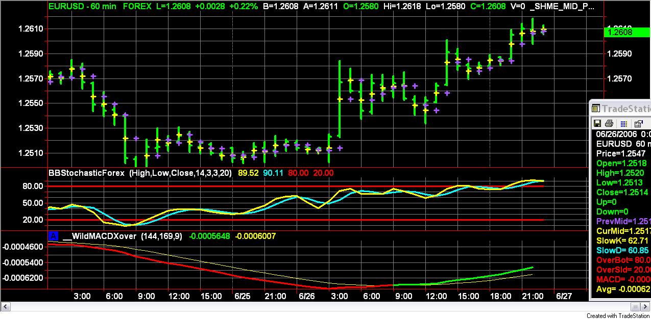651x319 pixels.
Task: Click the red 80.00 overbought line
Action: (296, 186)
